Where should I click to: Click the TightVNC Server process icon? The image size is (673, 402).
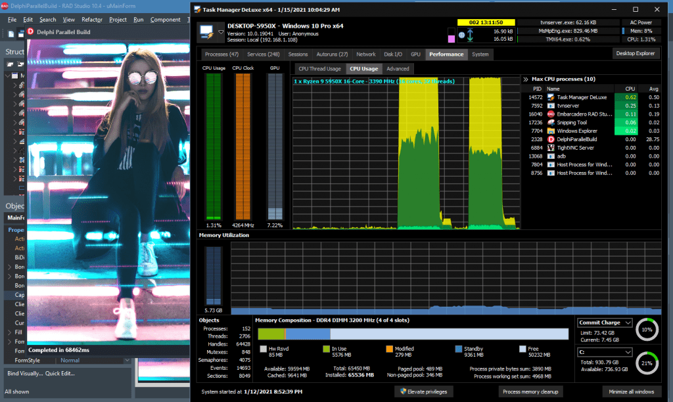click(551, 148)
